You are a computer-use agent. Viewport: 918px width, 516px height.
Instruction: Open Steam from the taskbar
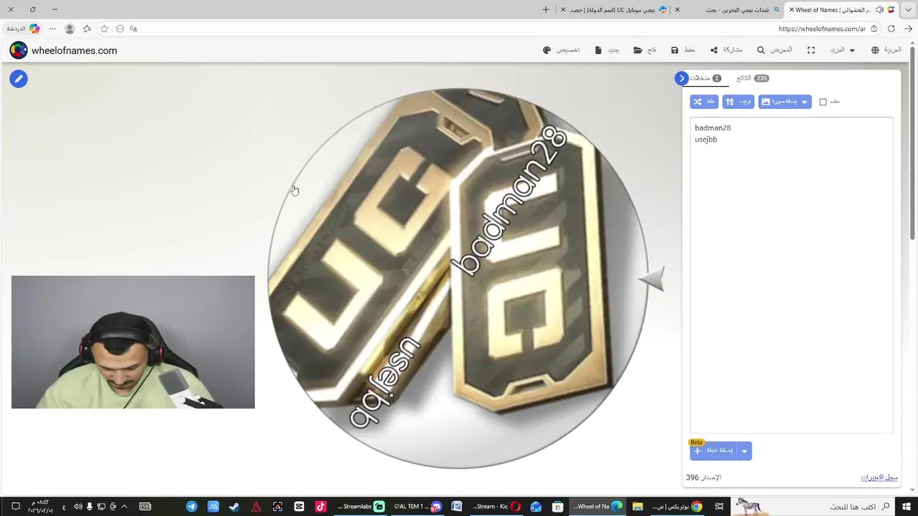[235, 507]
